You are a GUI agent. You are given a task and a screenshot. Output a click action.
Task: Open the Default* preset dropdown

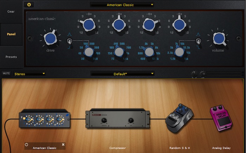click(123, 74)
